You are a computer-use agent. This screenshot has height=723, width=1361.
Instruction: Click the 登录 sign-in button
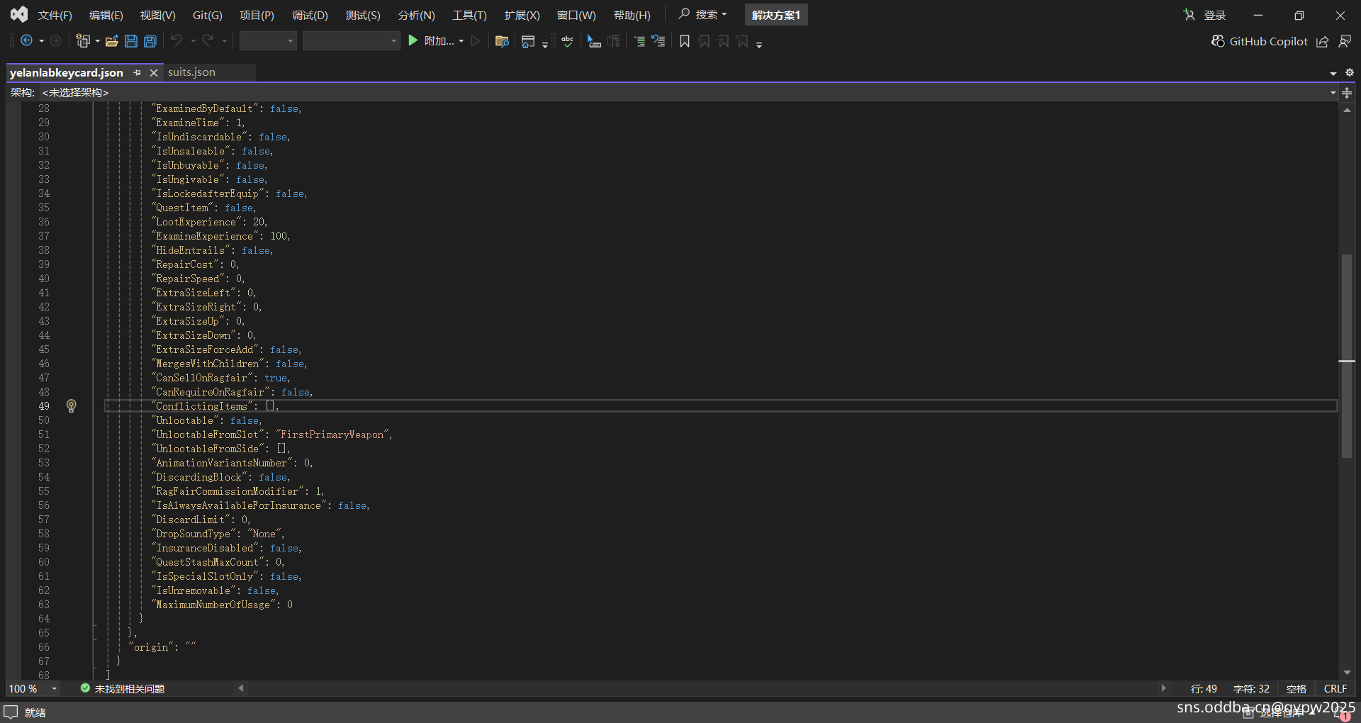[1214, 15]
